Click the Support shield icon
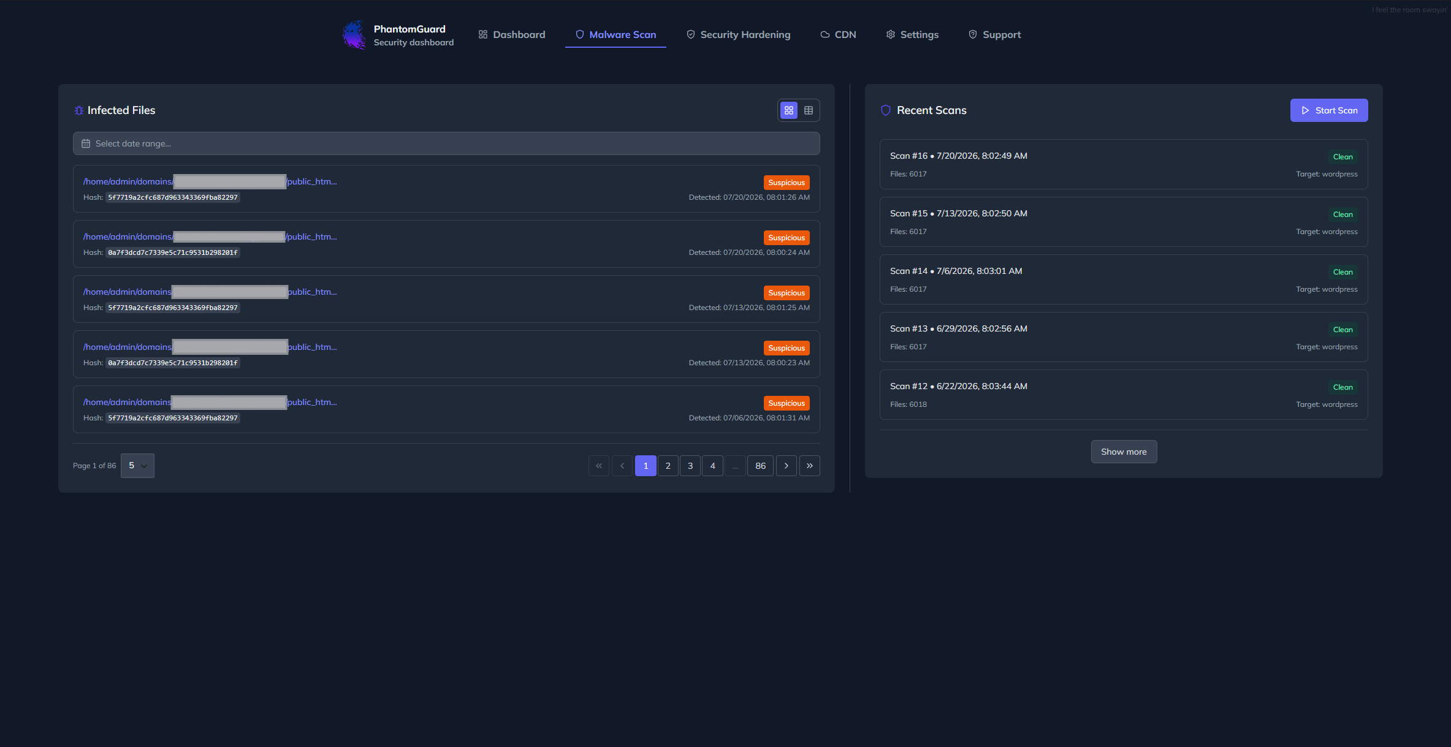The image size is (1451, 747). (972, 35)
